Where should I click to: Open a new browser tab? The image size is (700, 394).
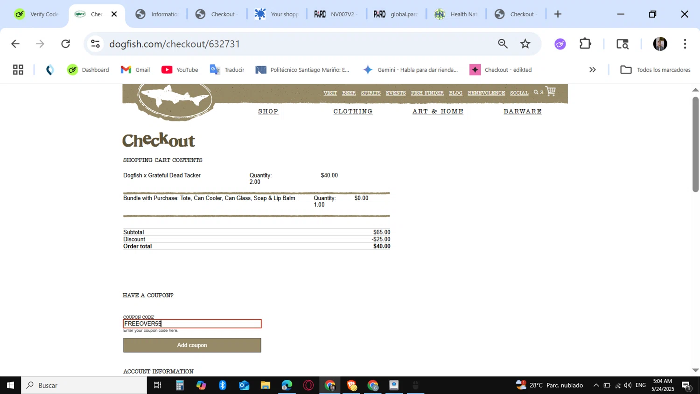[558, 14]
